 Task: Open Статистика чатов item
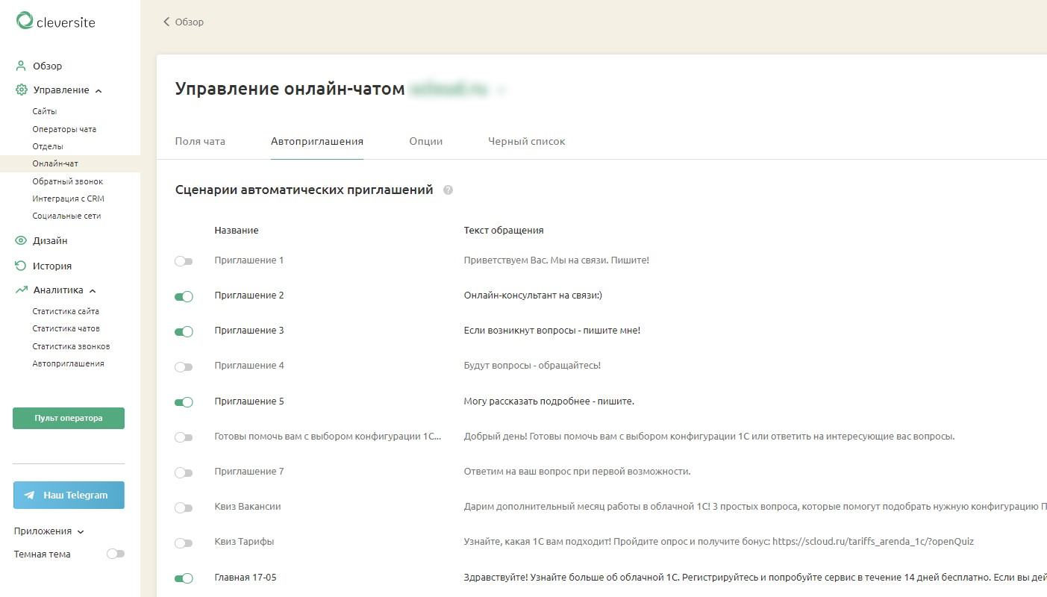66,328
